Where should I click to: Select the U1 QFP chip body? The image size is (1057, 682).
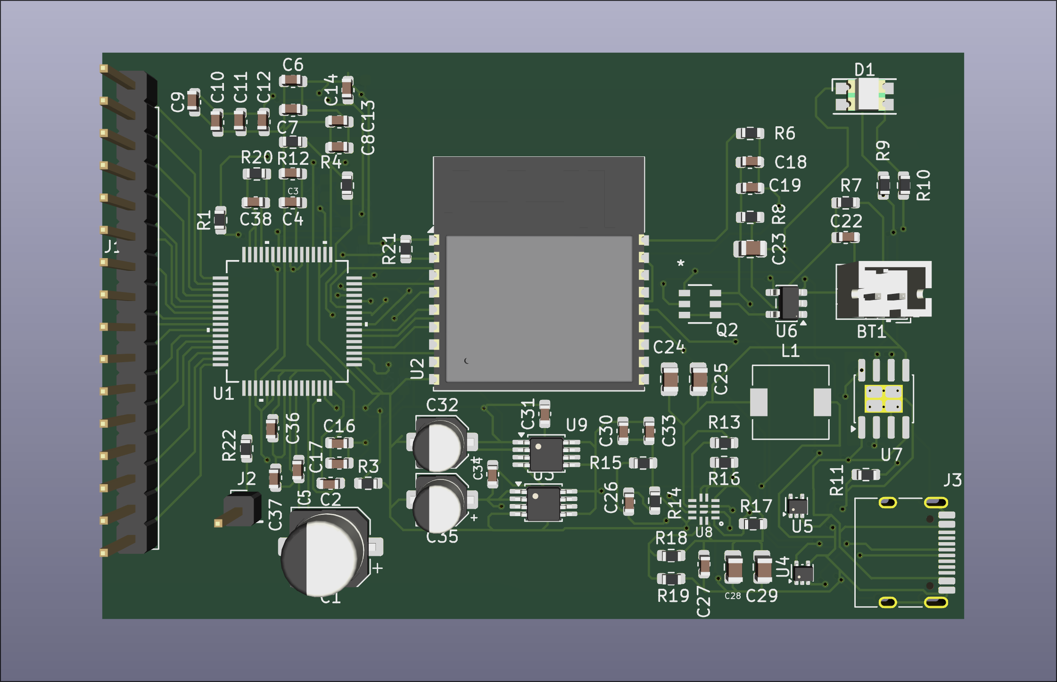[x=287, y=321]
